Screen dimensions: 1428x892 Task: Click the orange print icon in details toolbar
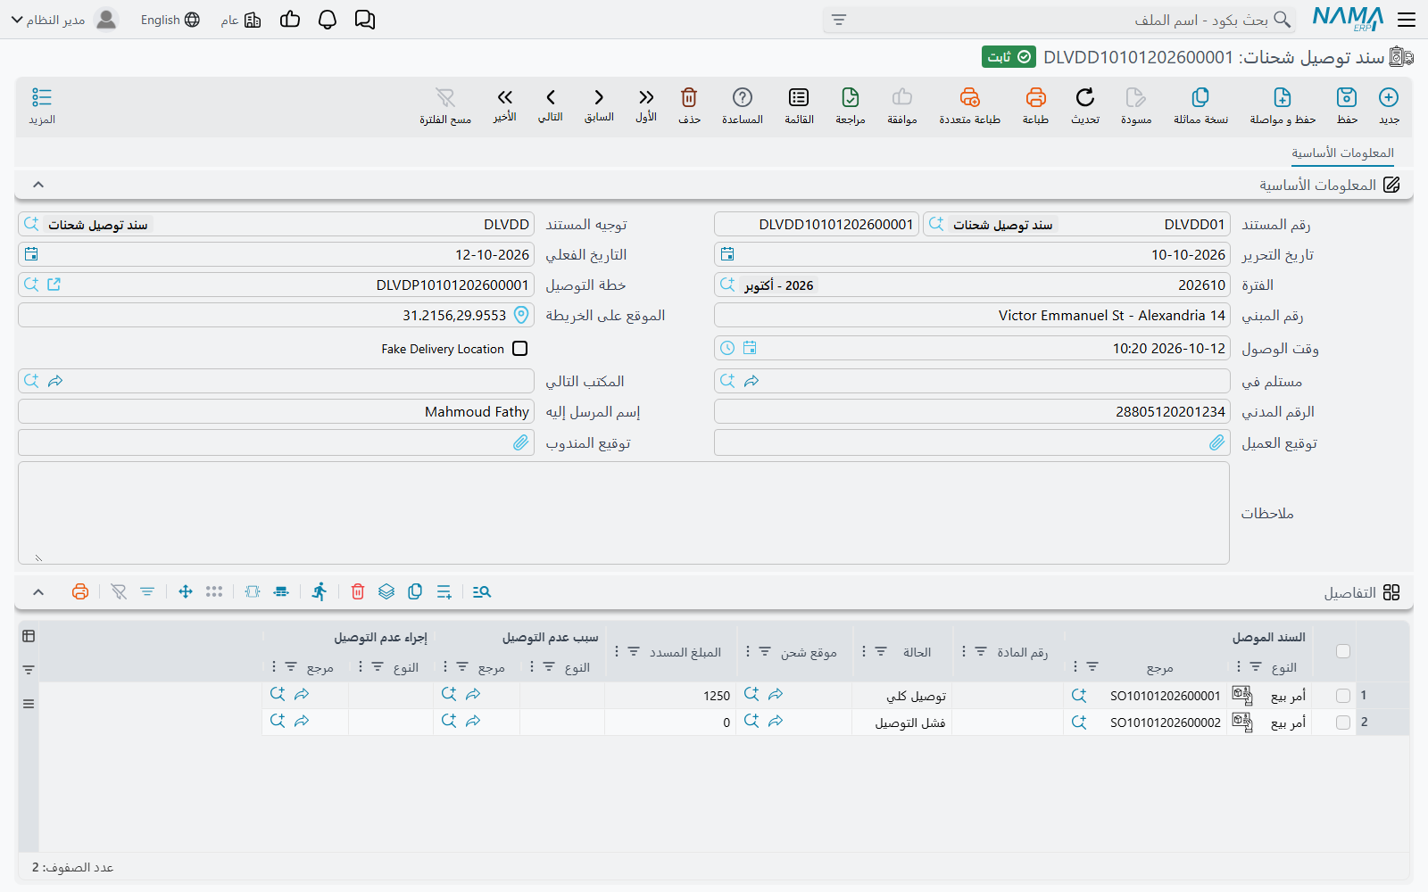point(80,591)
